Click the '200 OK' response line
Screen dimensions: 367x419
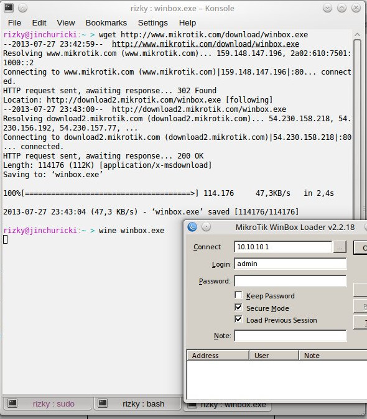click(103, 156)
